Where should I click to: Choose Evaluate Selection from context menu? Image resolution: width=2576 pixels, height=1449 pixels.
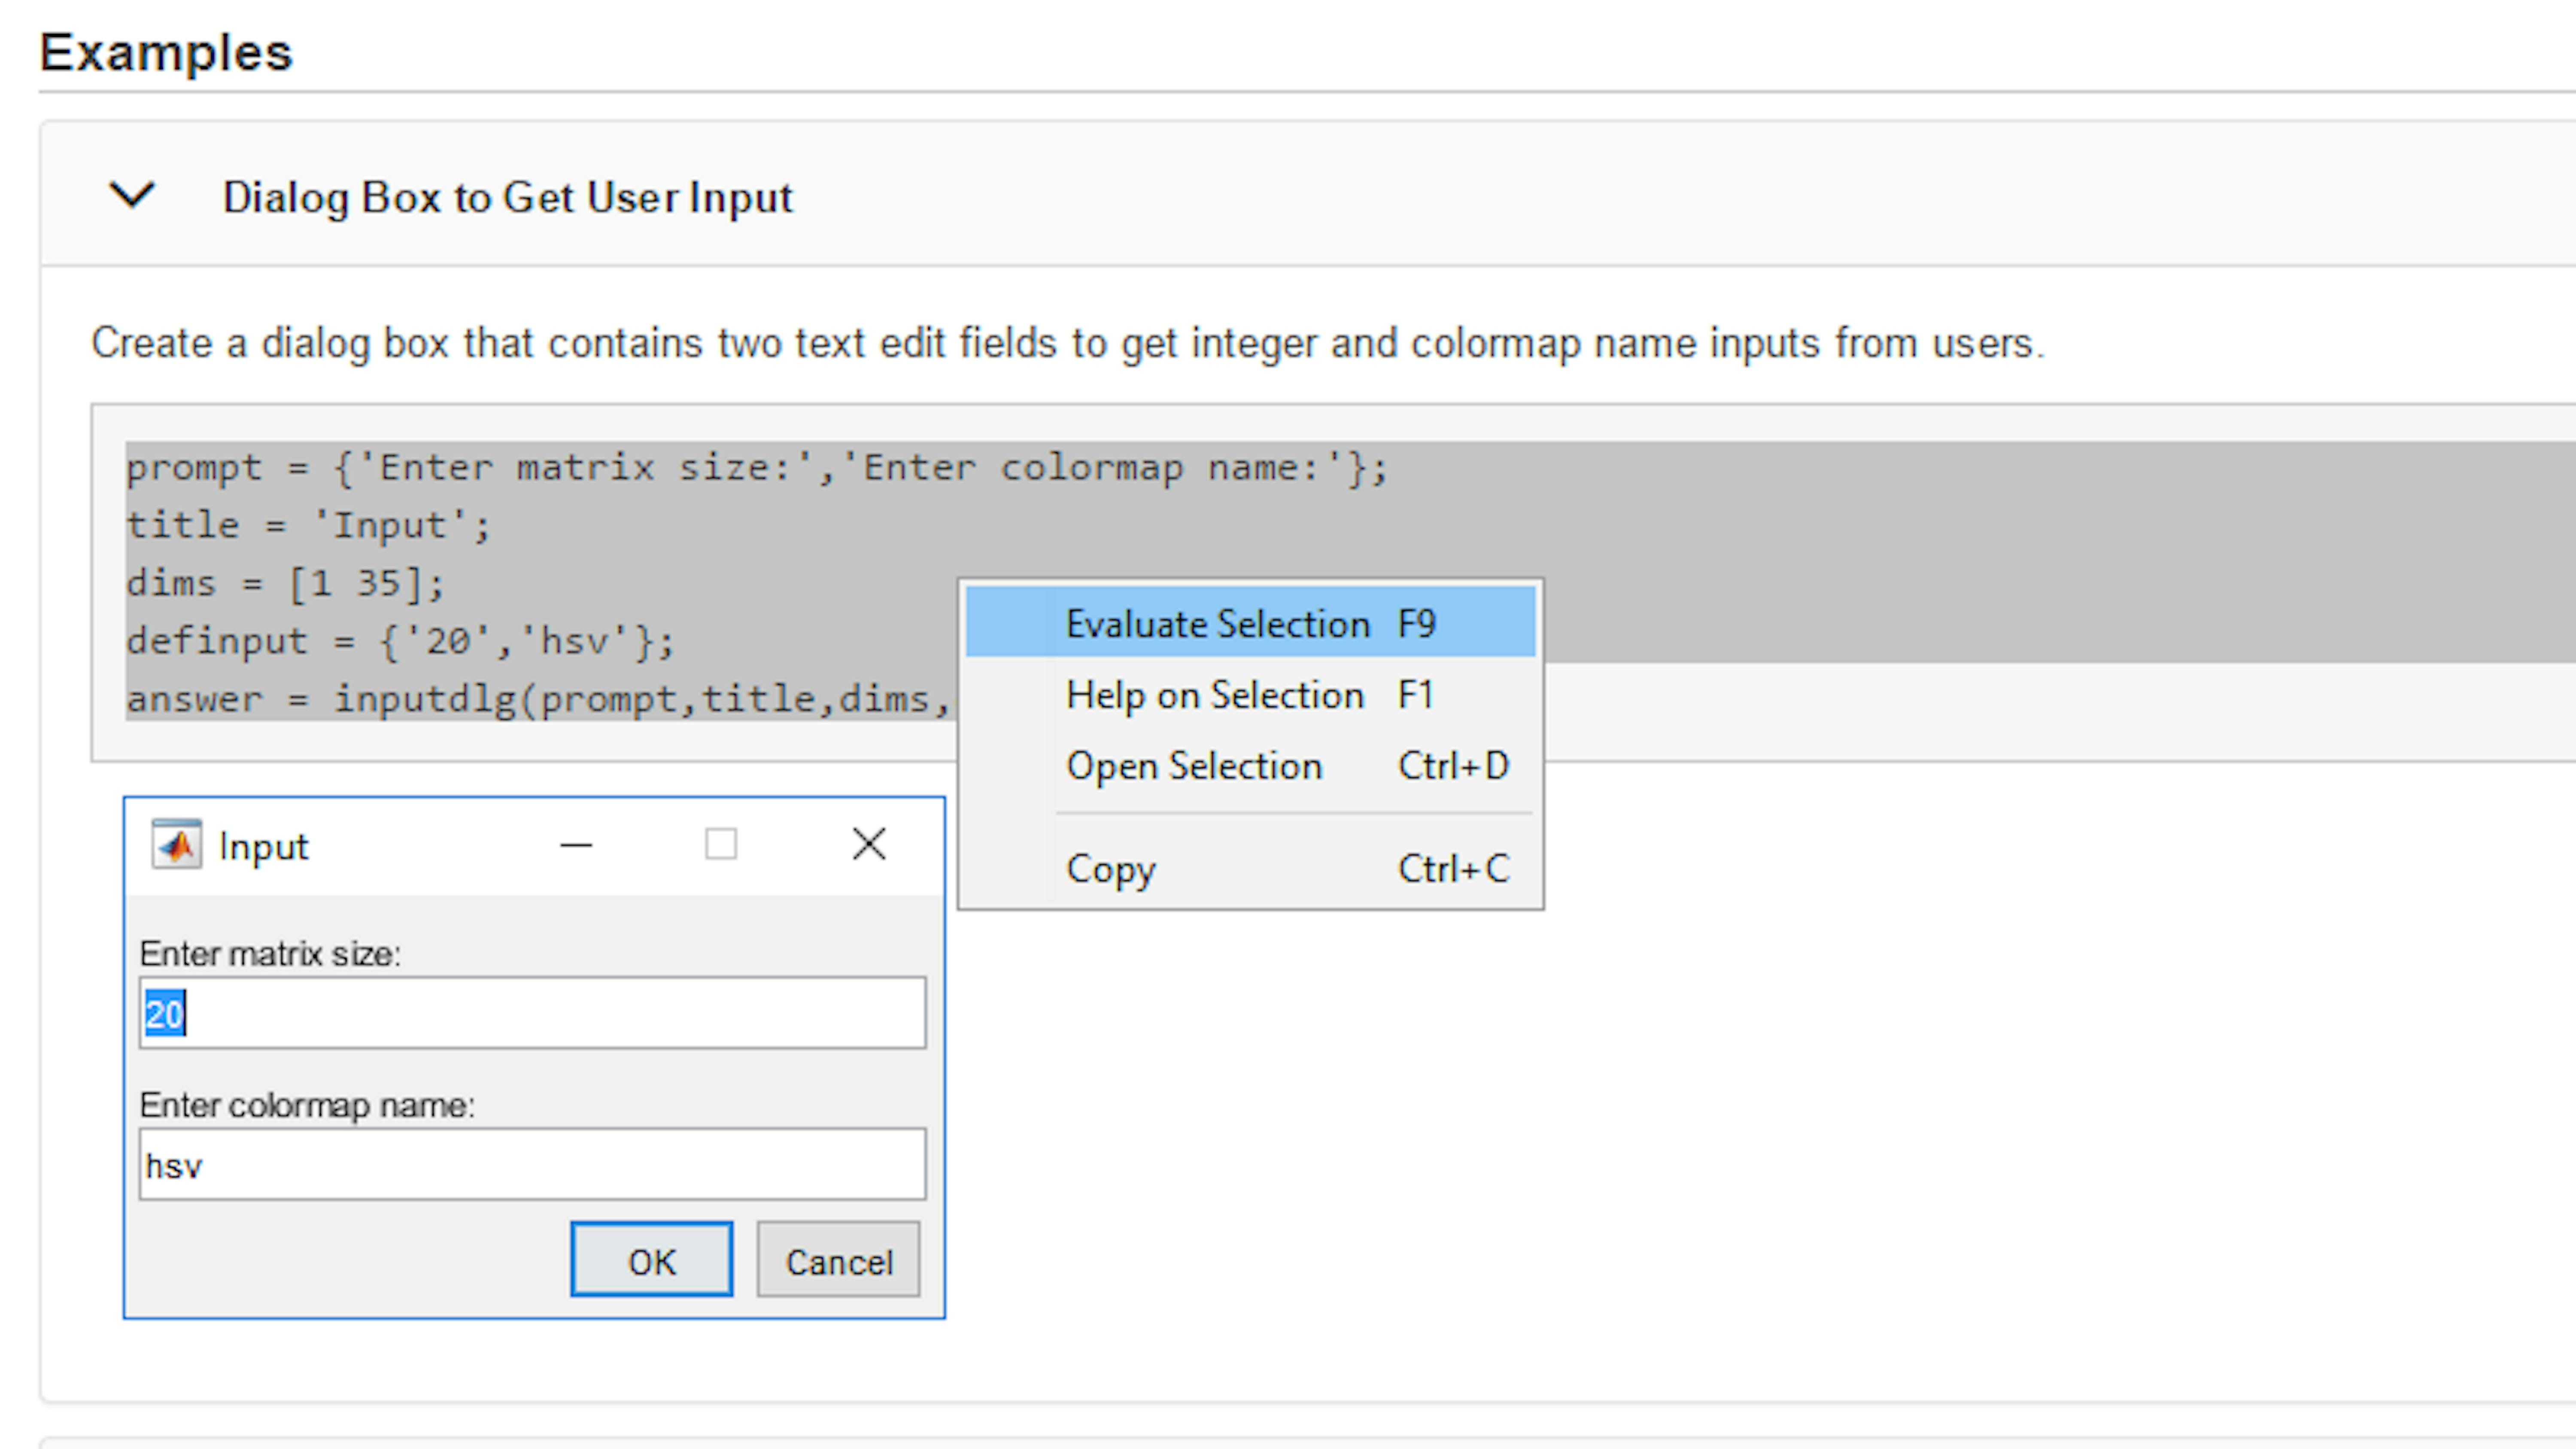pyautogui.click(x=1250, y=623)
